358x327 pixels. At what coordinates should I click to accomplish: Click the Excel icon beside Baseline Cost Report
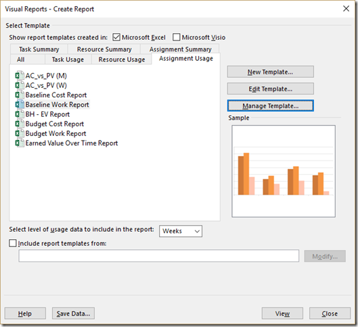[20, 95]
